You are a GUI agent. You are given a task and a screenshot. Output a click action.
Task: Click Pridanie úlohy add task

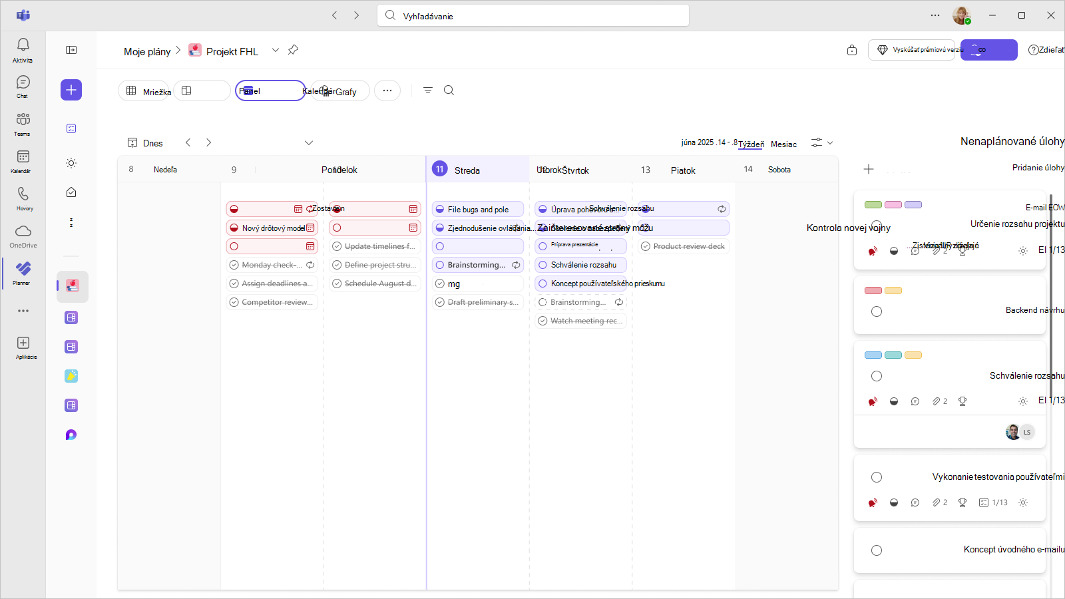click(x=1038, y=168)
